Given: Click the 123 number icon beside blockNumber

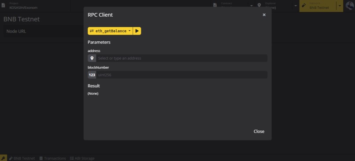Looking at the screenshot, I should pyautogui.click(x=92, y=75).
